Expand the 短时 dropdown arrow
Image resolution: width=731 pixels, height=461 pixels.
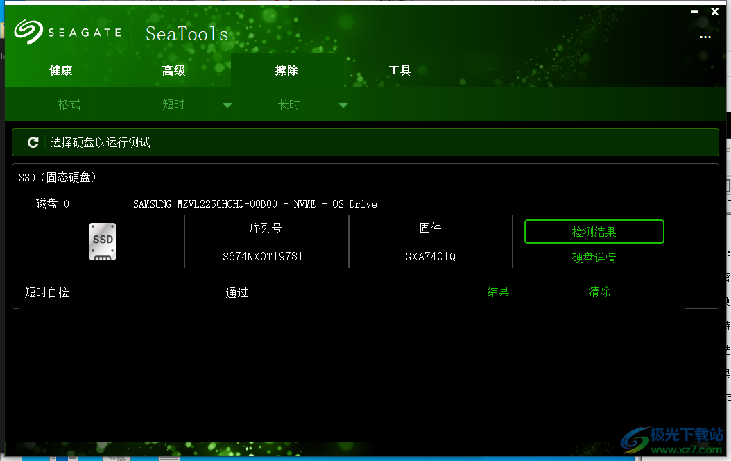[227, 105]
